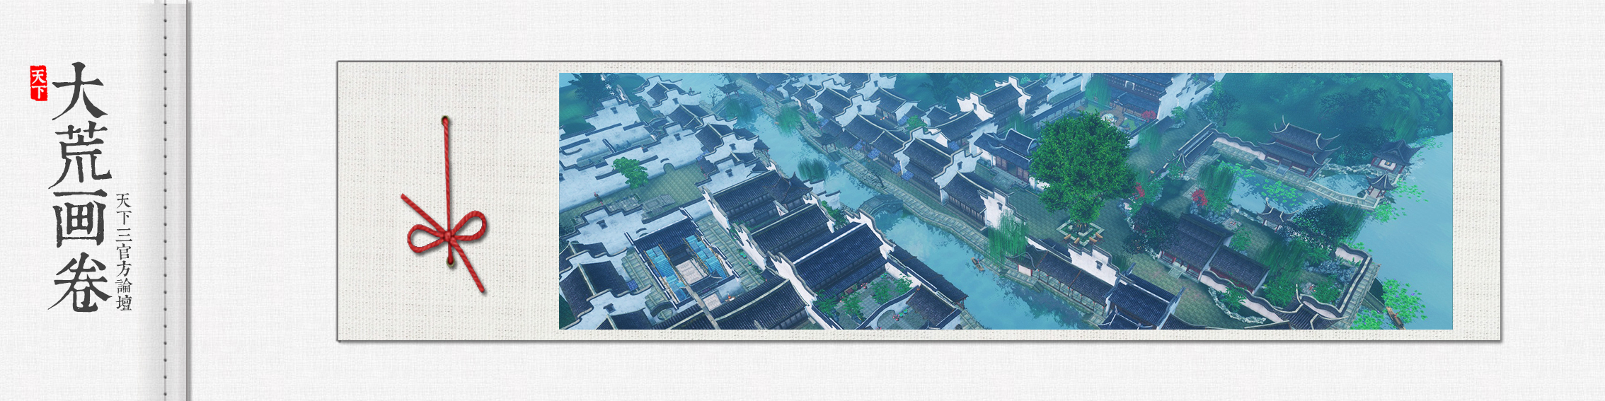This screenshot has height=401, width=1605.
Task: Click the red 天下 seal logo
Action: pos(38,83)
